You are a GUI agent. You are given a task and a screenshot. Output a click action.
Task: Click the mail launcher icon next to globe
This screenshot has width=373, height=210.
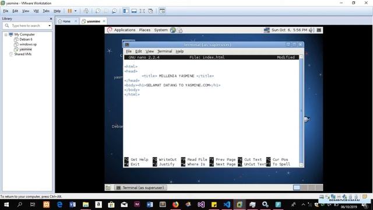click(180, 30)
